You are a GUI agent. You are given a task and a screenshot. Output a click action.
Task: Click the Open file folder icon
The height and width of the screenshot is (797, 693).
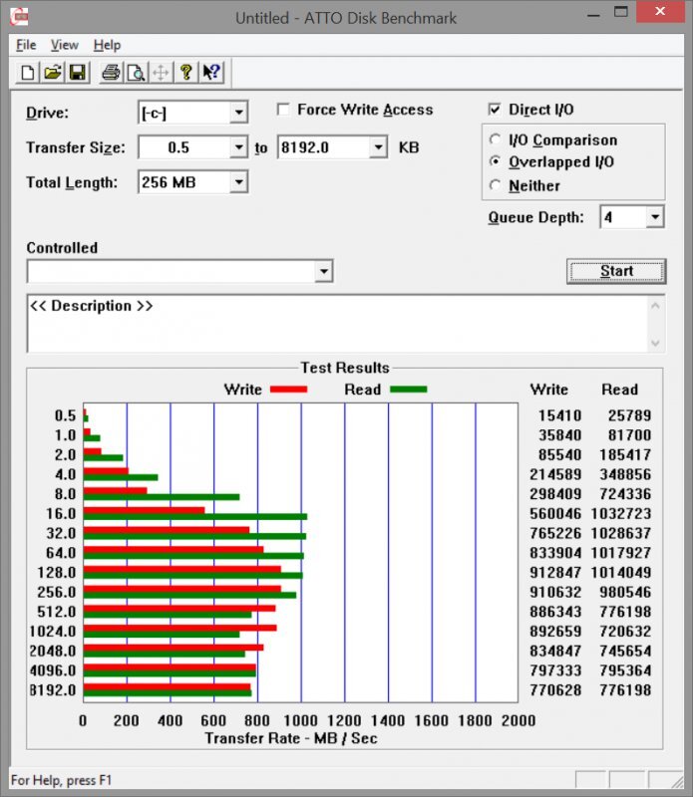tap(53, 72)
